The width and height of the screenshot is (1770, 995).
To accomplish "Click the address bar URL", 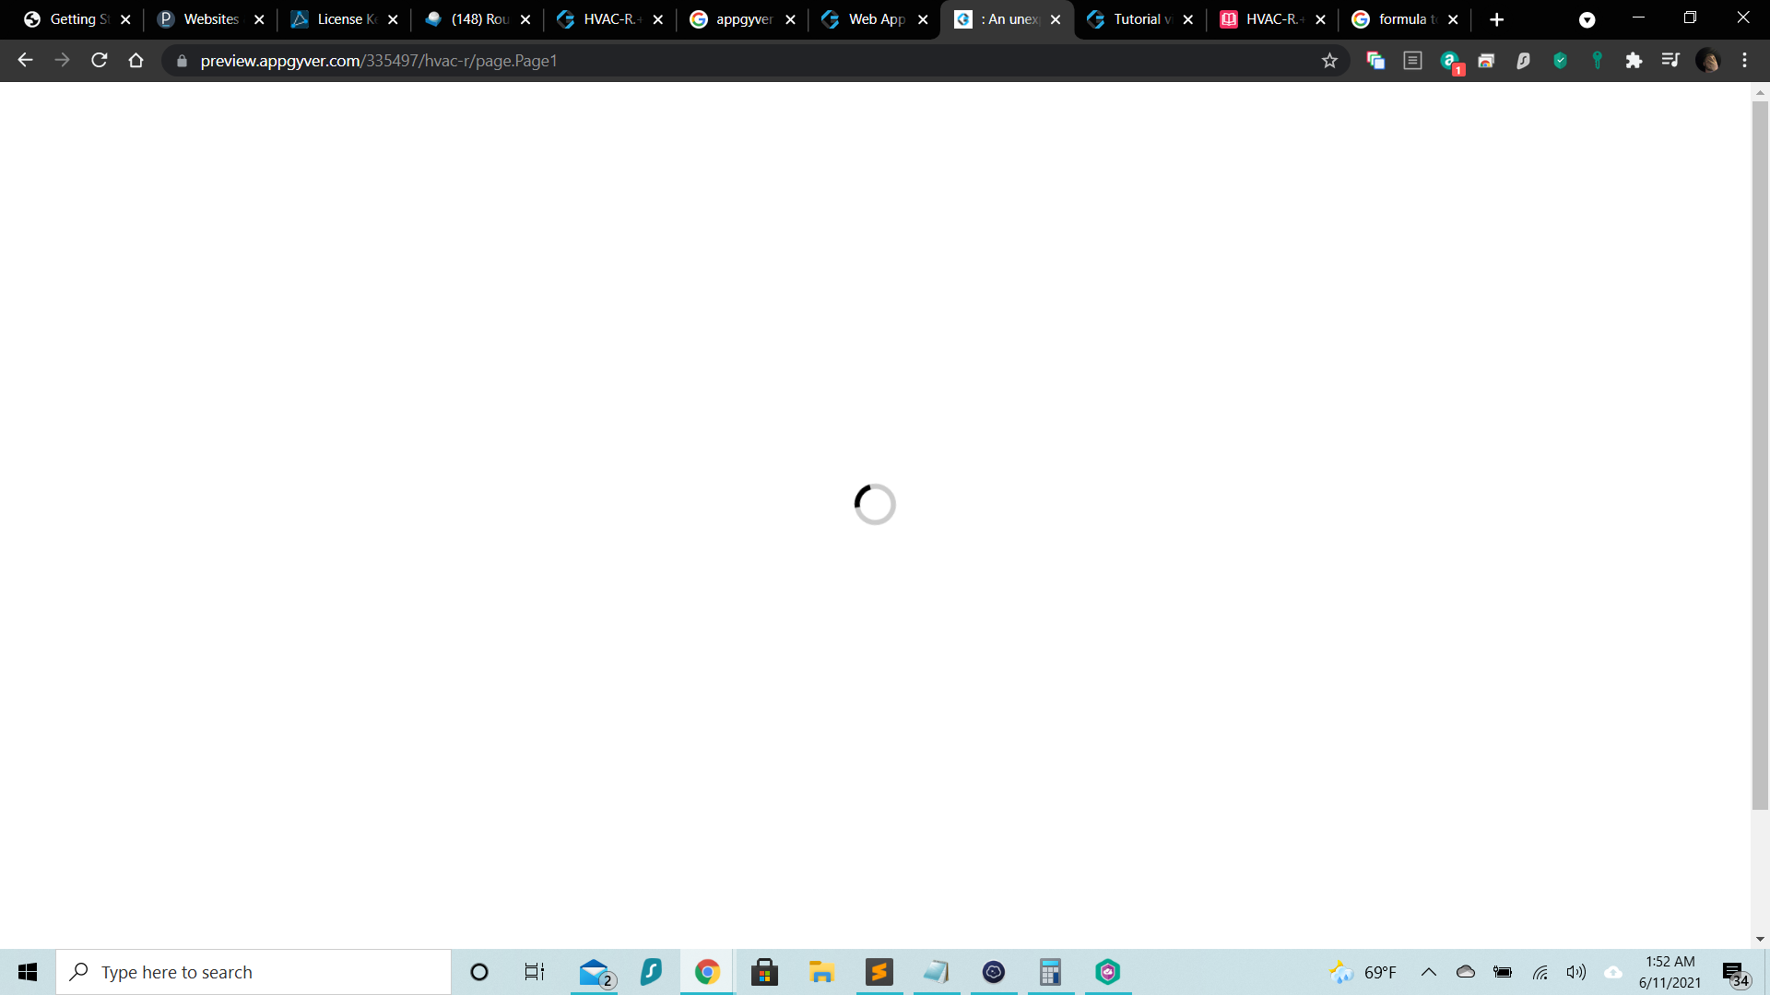I will point(379,61).
